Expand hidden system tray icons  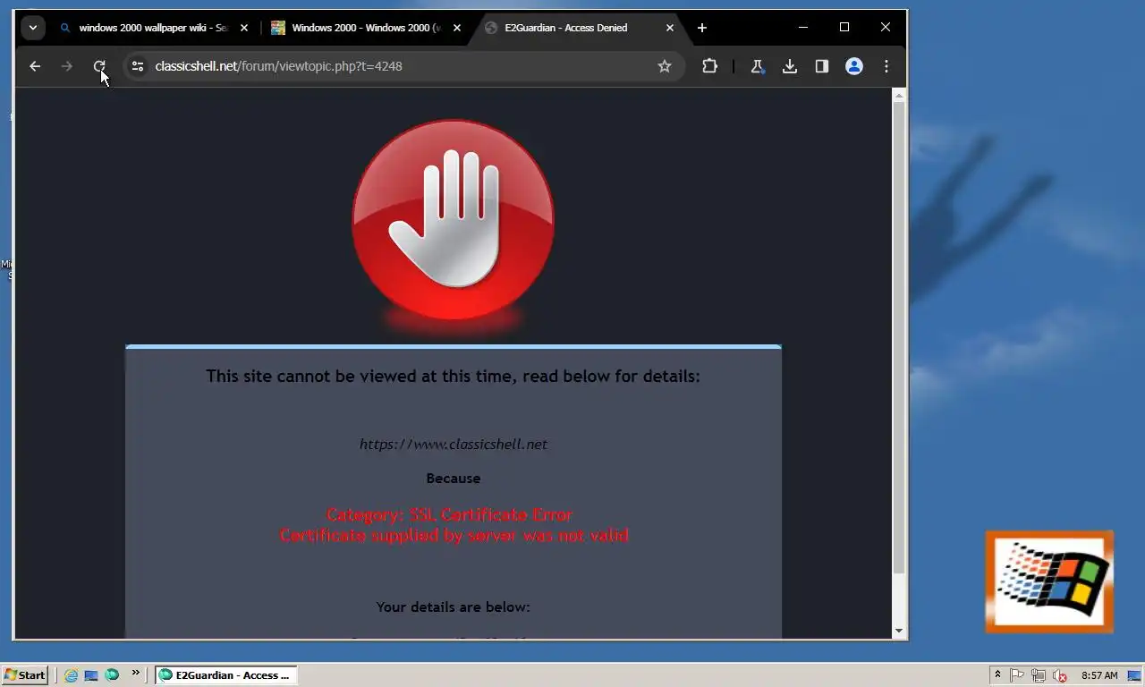[x=997, y=675]
